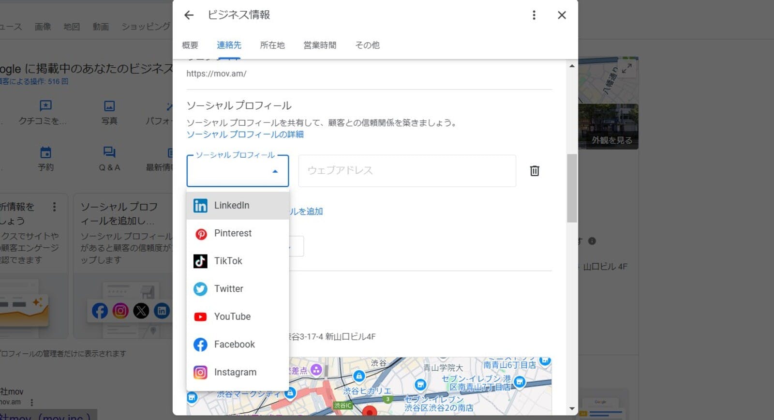This screenshot has width=774, height=420.
Task: Click the ウェブアドレス input field
Action: coord(407,171)
